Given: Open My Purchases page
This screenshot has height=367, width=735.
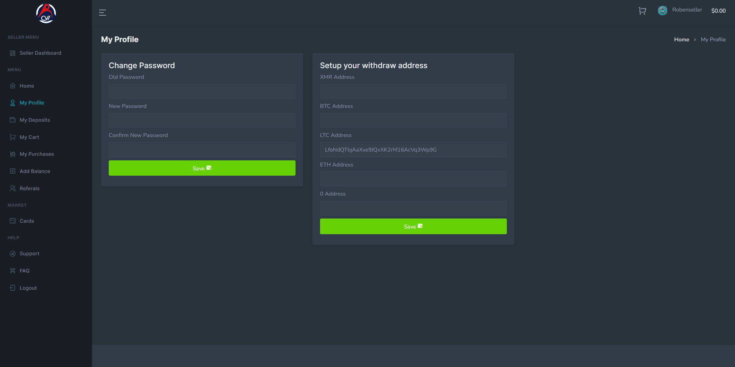Looking at the screenshot, I should [x=37, y=154].
